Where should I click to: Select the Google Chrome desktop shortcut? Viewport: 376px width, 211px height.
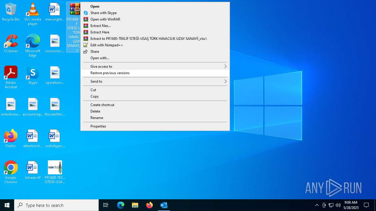click(x=11, y=172)
